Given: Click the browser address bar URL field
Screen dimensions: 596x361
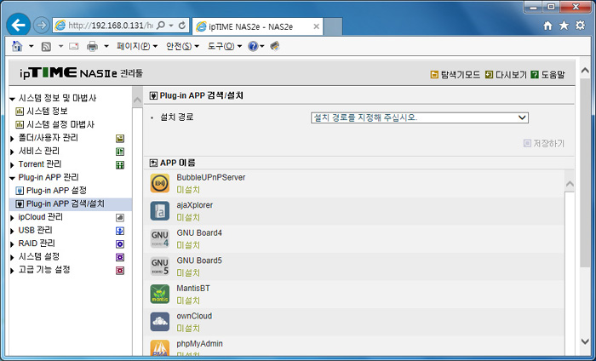Looking at the screenshot, I should (x=110, y=26).
